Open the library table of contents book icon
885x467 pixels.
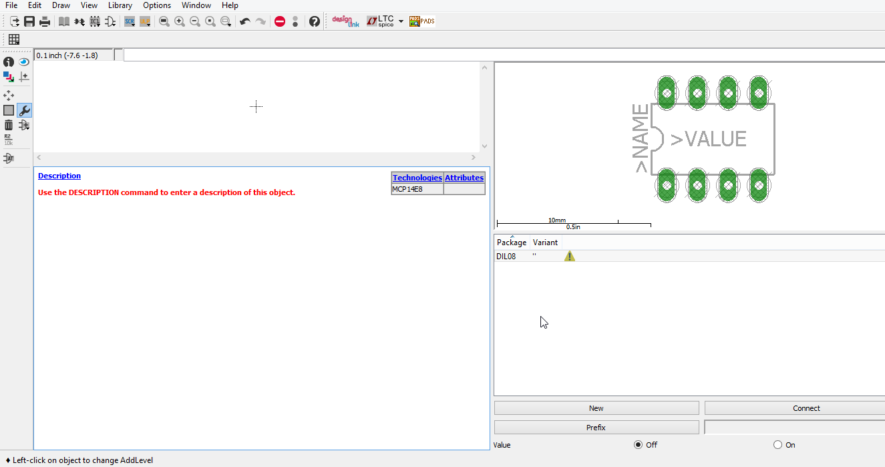[x=64, y=21]
